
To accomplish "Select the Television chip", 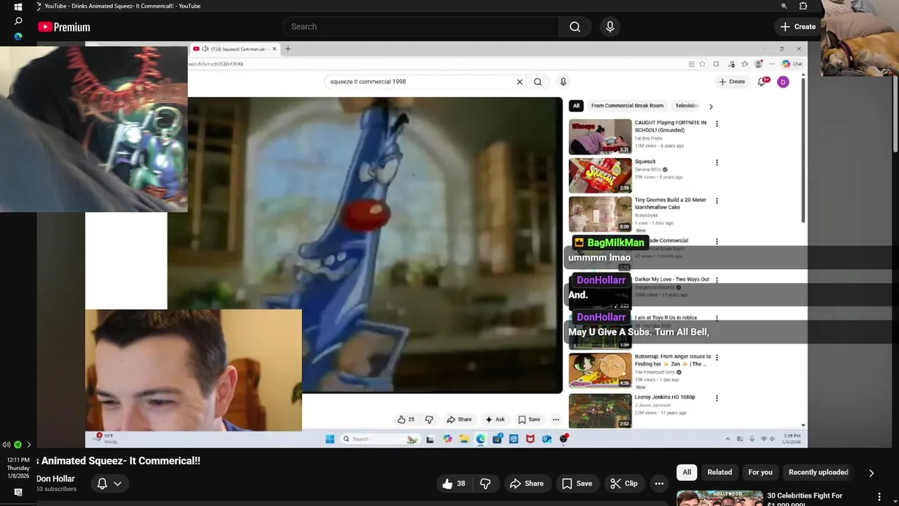I will point(686,105).
